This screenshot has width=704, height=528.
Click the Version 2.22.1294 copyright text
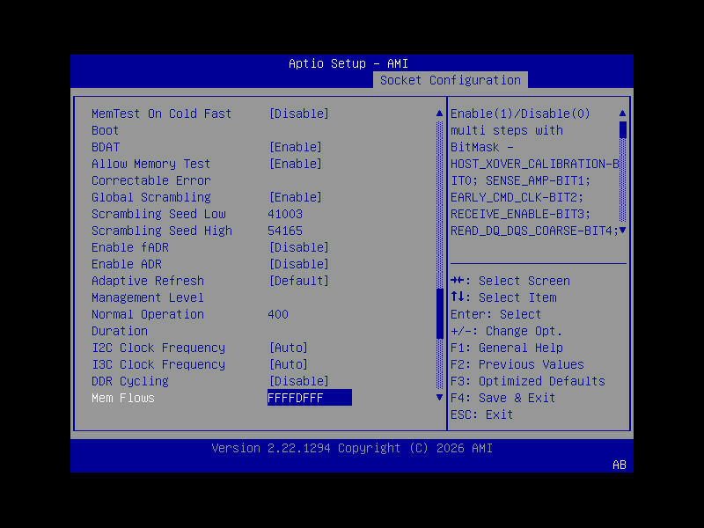[352, 448]
